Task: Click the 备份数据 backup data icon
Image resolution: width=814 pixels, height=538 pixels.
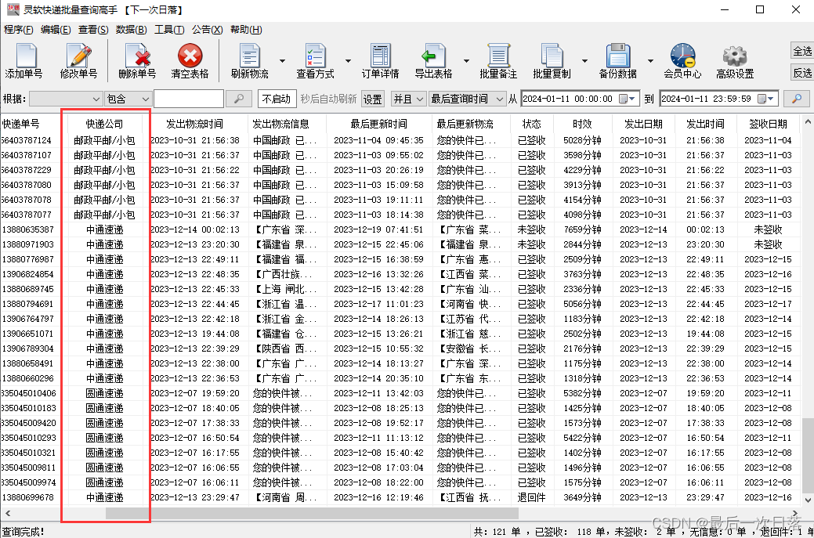Action: click(618, 61)
